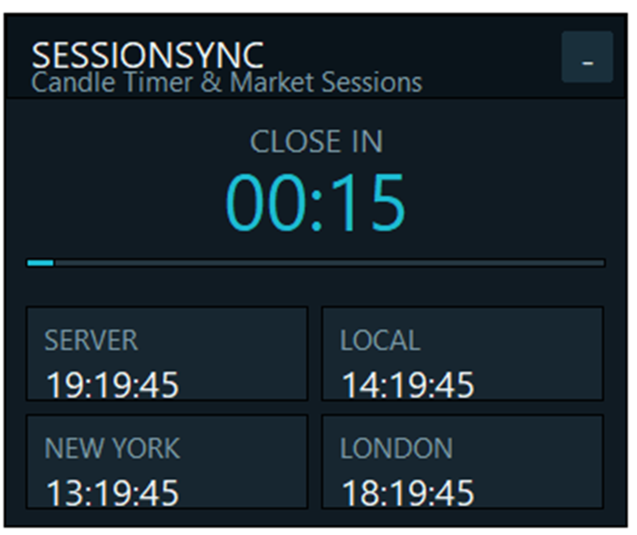The image size is (637, 535).
Task: Click the LOCAL label
Action: pyautogui.click(x=380, y=340)
